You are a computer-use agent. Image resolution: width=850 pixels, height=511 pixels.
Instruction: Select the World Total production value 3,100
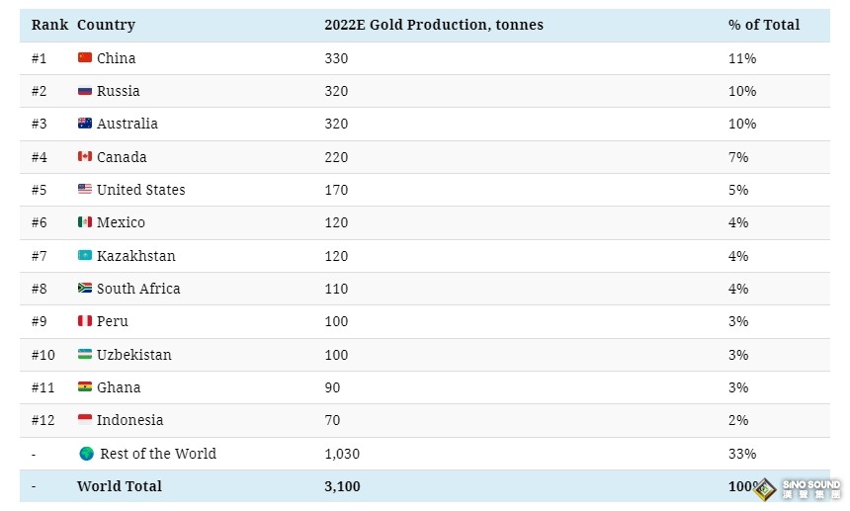(x=341, y=486)
